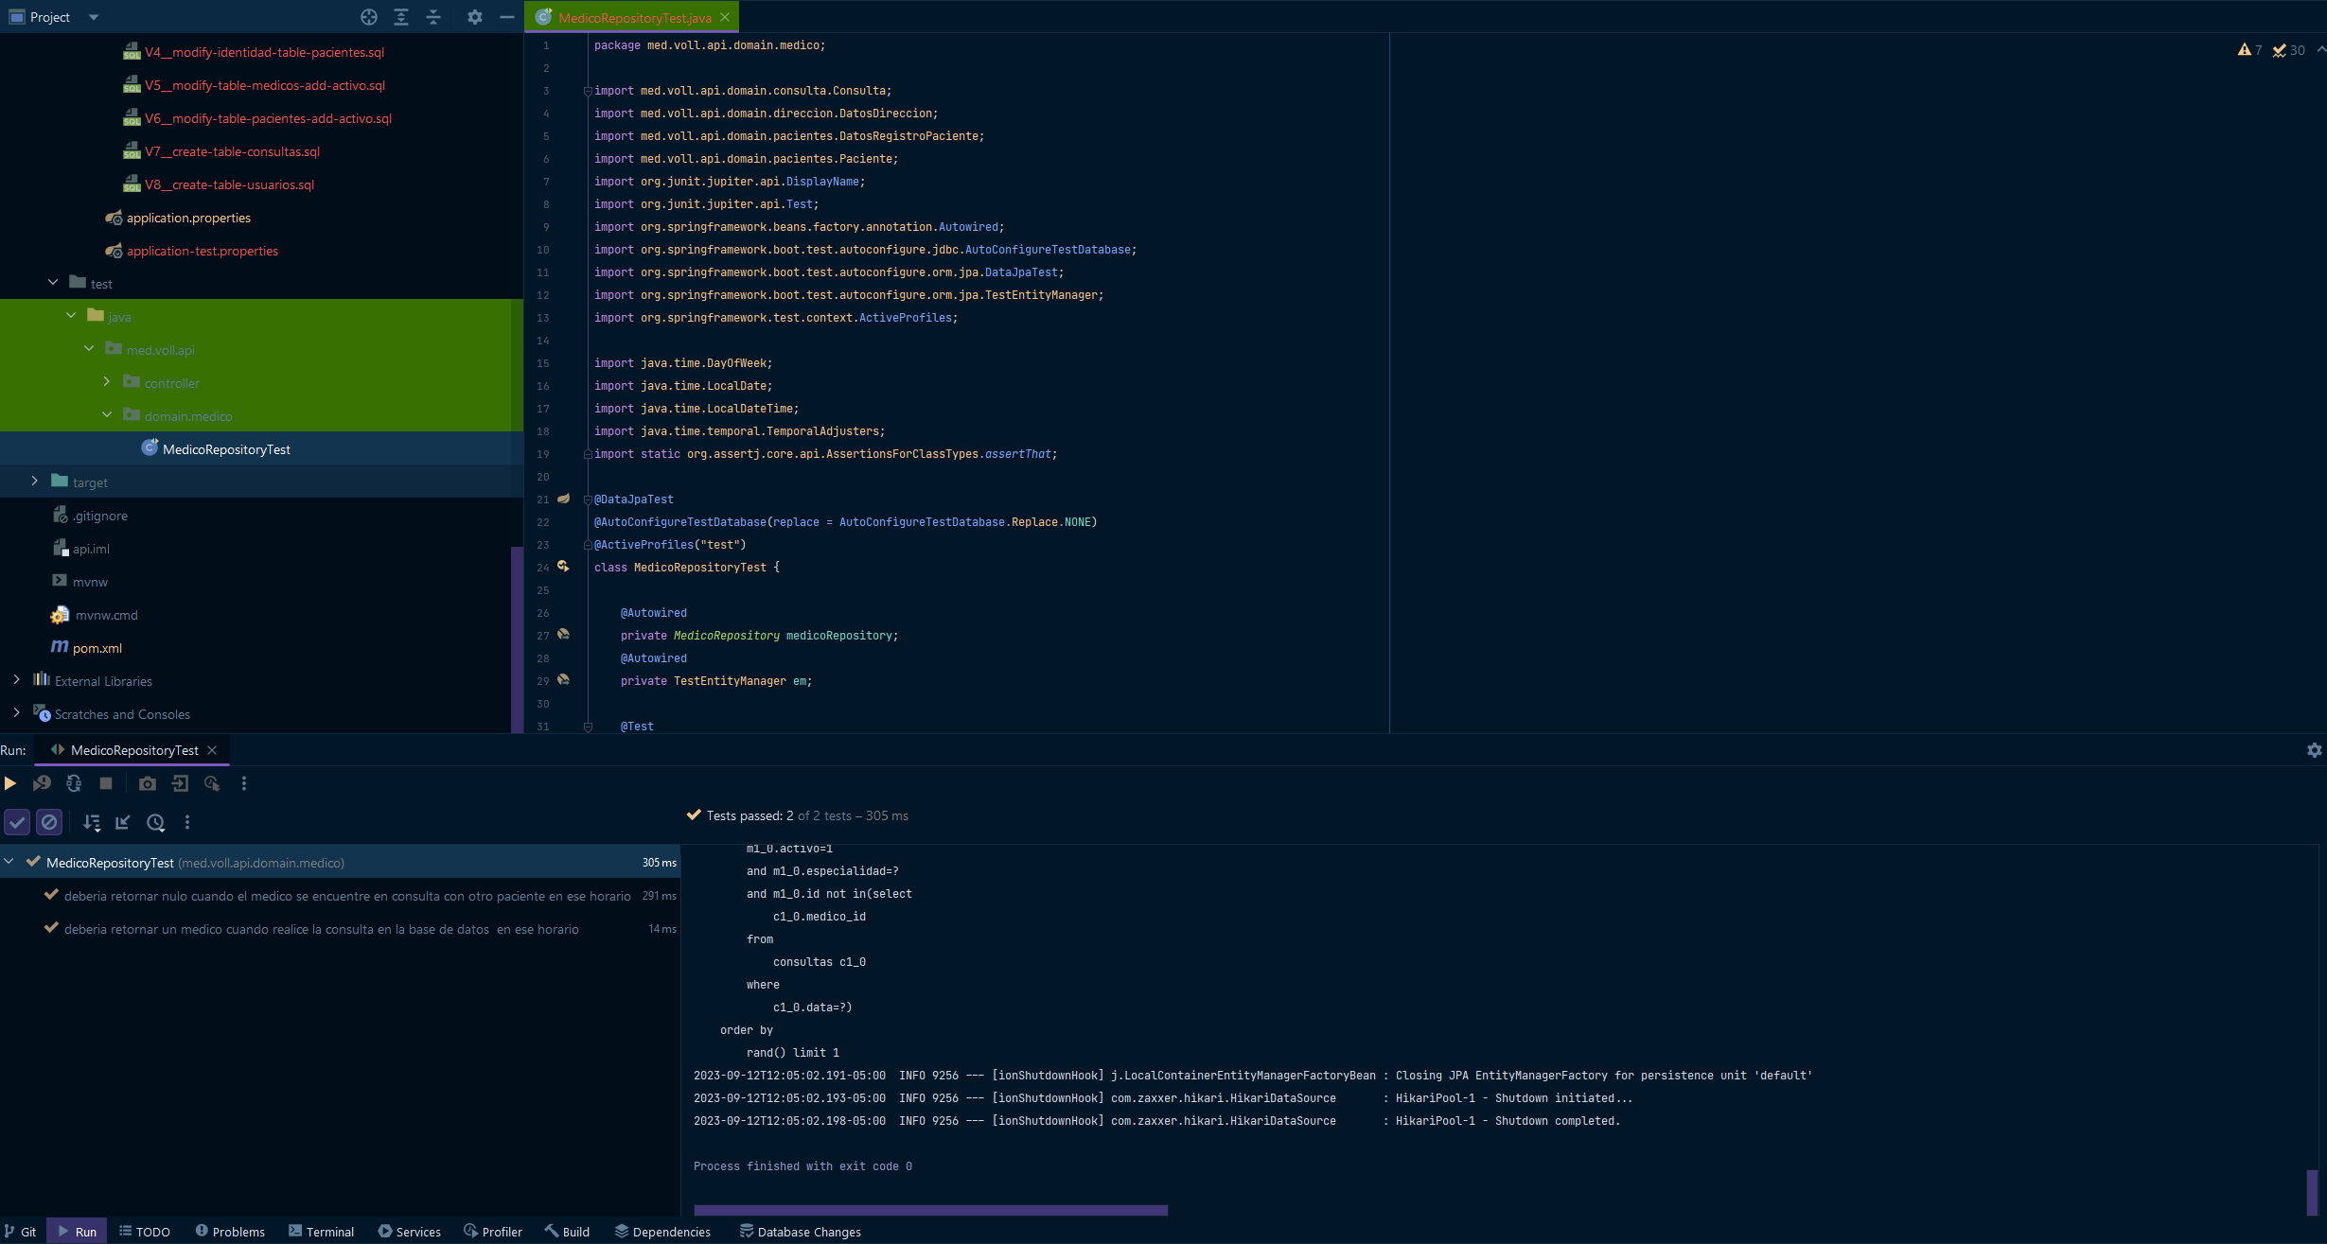
Task: Open the Git tool window
Action: (x=21, y=1232)
